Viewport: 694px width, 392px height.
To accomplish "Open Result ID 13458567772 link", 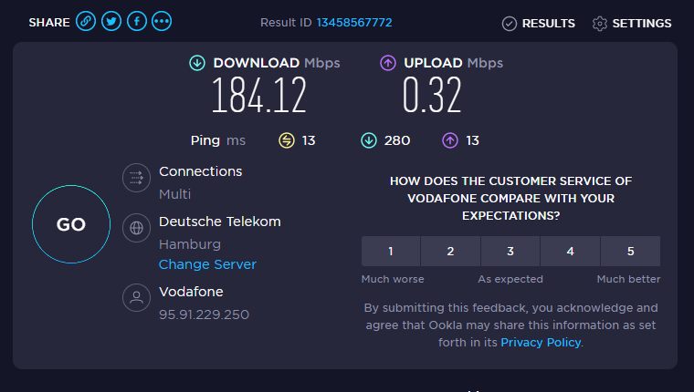I will 354,23.
